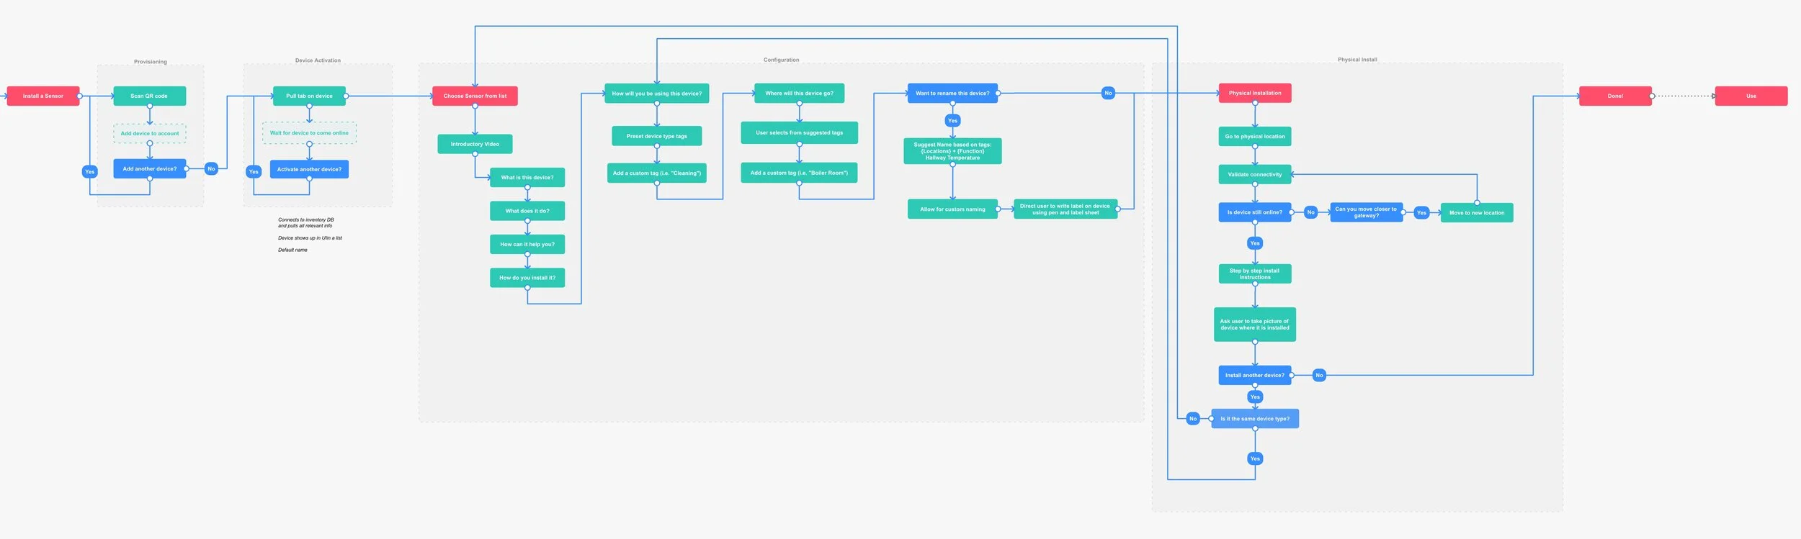Click the Validate connectivity step
This screenshot has height=539, width=1801.
tap(1255, 174)
